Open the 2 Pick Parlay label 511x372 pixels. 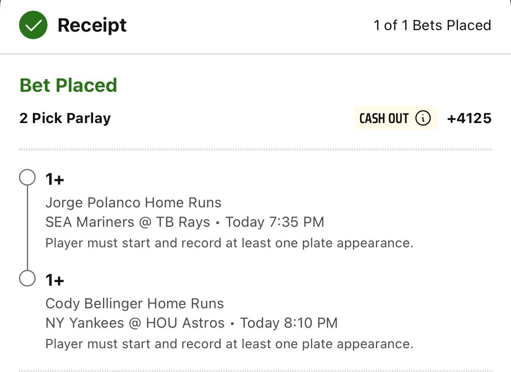(x=65, y=118)
